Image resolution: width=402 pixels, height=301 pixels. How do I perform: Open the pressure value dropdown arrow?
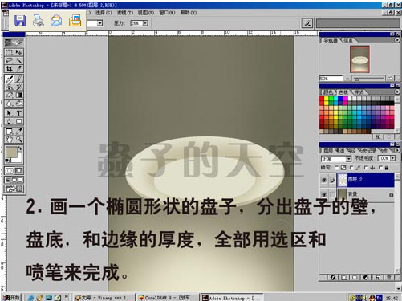tap(145, 23)
